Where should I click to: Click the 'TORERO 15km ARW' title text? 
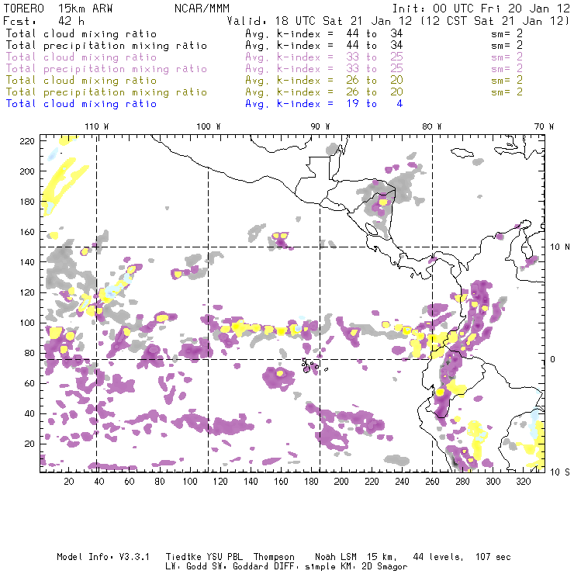pos(58,9)
